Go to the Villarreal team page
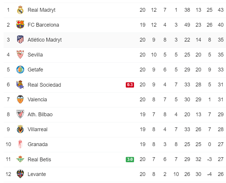The width and height of the screenshot is (226, 183). click(37, 129)
